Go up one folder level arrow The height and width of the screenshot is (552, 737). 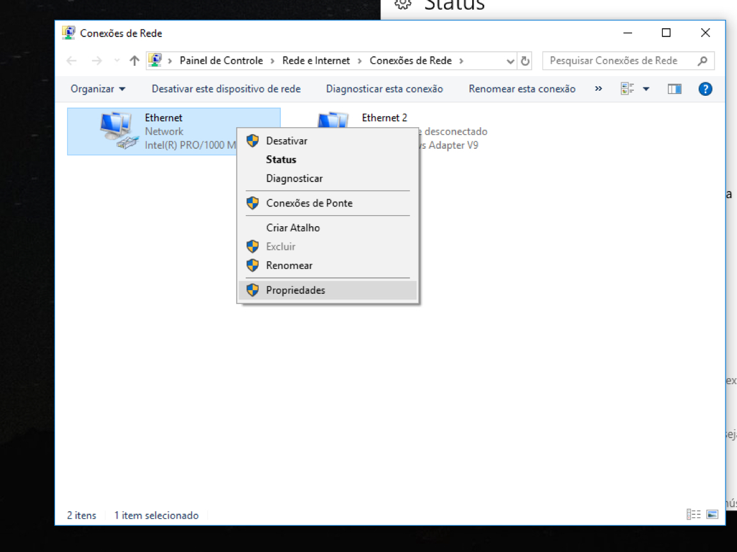tap(134, 61)
